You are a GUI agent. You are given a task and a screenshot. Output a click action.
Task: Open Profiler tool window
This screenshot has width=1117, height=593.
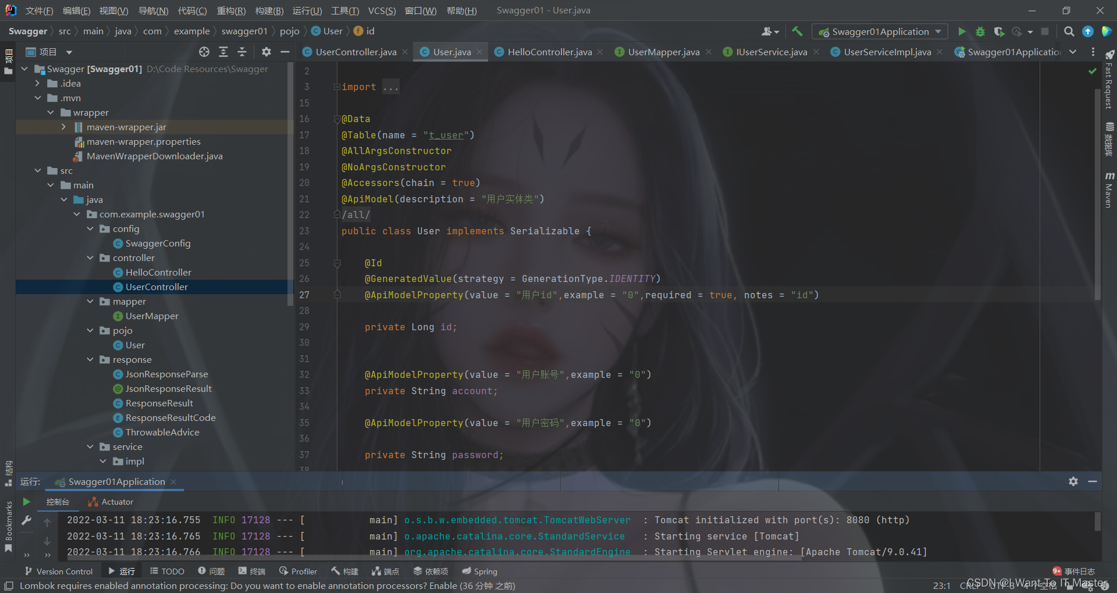point(298,571)
